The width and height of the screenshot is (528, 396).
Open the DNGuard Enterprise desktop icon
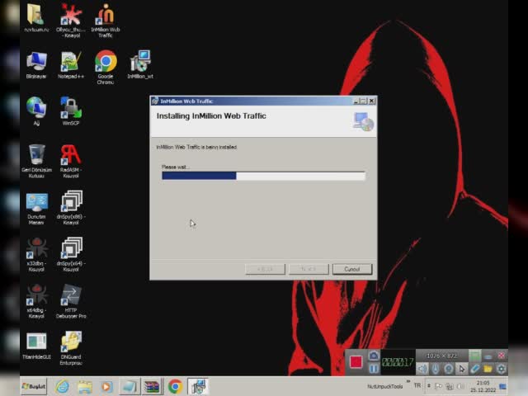coord(71,348)
